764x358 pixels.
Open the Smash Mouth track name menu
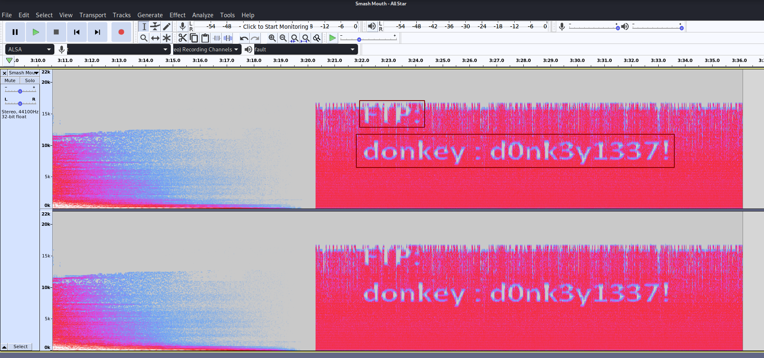coord(24,73)
